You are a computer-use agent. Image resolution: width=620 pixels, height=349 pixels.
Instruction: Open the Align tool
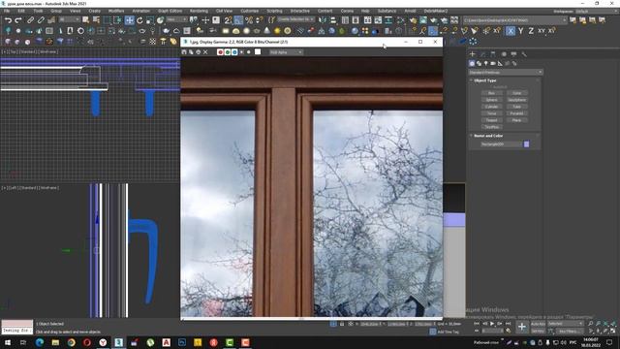click(333, 19)
